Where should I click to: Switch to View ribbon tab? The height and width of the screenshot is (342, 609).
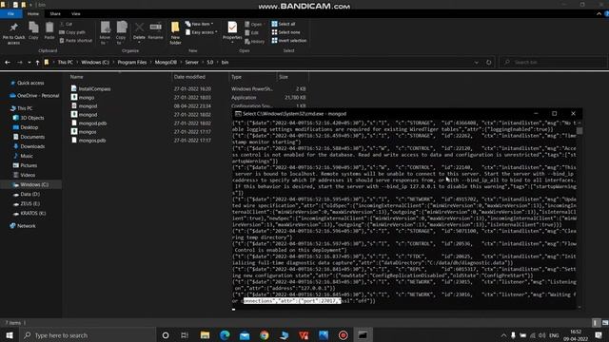tap(76, 13)
